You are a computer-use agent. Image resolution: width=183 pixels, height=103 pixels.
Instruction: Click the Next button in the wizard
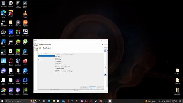[x=92, y=88]
